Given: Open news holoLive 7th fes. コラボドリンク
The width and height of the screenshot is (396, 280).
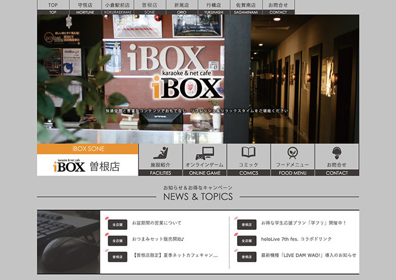Looking at the screenshot, I should click(296, 239).
